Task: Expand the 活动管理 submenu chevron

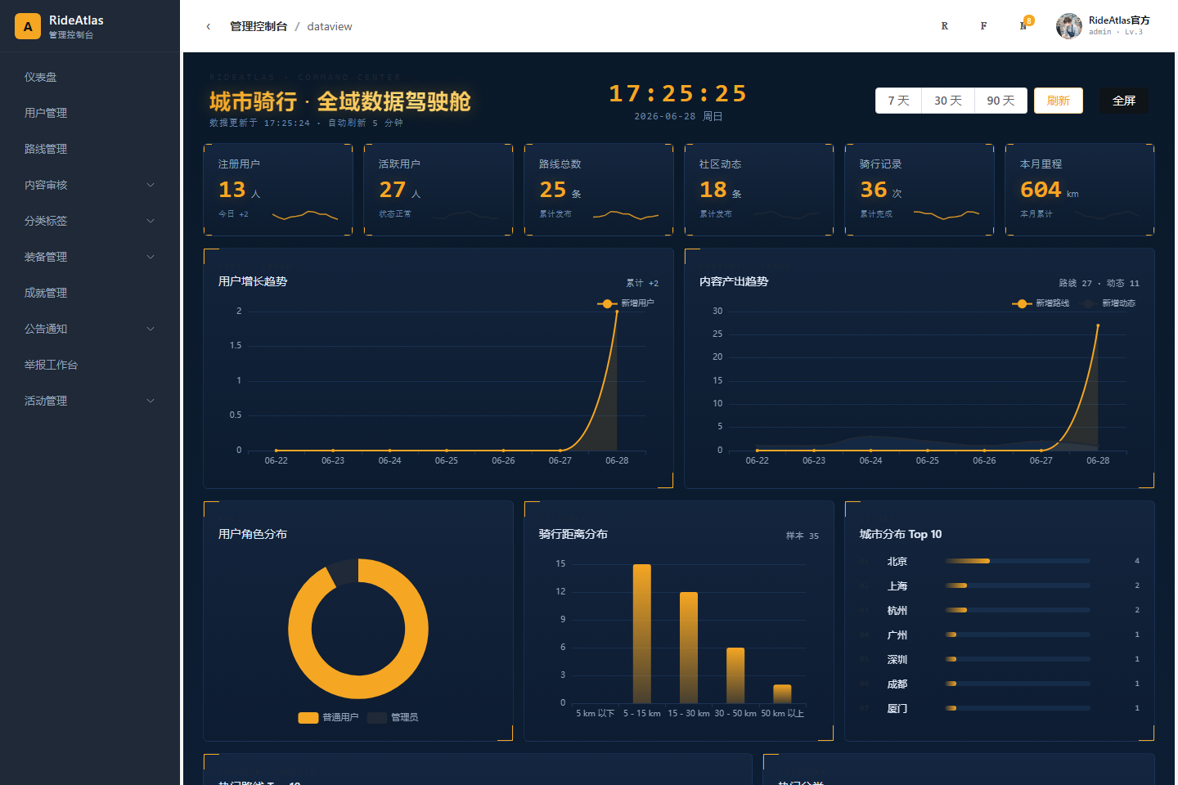Action: coord(151,401)
